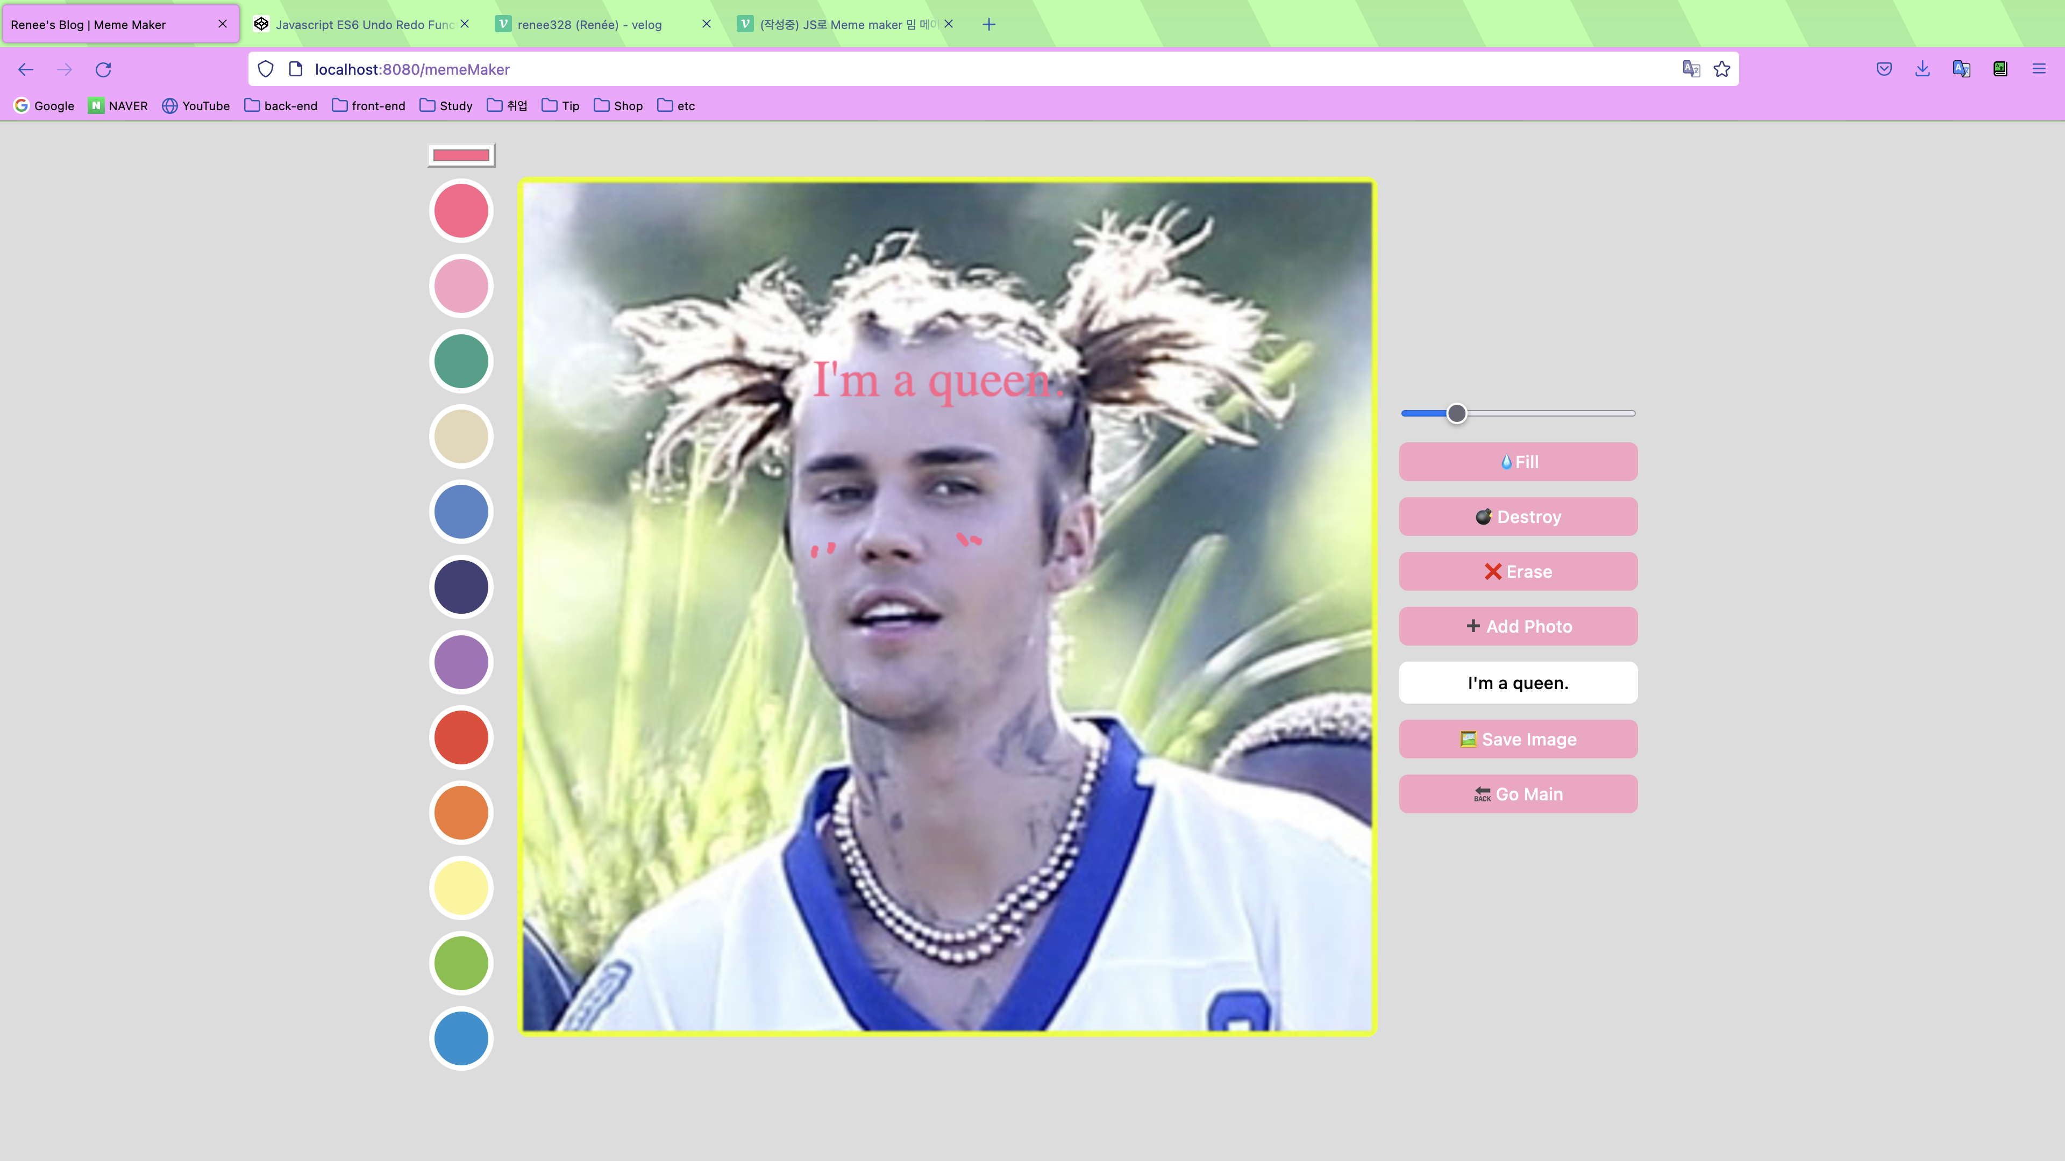Close the renee328 velog tab
The width and height of the screenshot is (2065, 1161).
pyautogui.click(x=706, y=24)
